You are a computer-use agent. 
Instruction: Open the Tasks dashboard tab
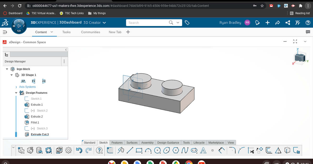point(67,32)
